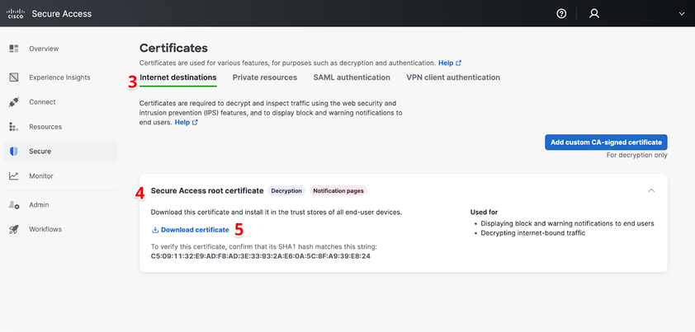Image resolution: width=695 pixels, height=332 pixels.
Task: Click the Secure Access title in header
Action: point(62,14)
